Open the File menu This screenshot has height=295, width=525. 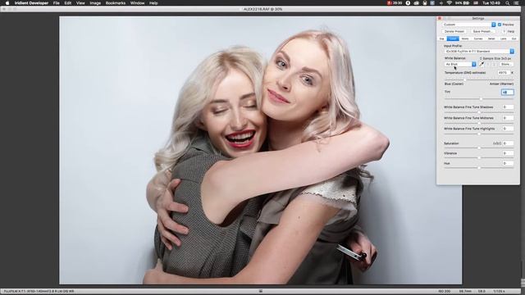[x=57, y=3]
